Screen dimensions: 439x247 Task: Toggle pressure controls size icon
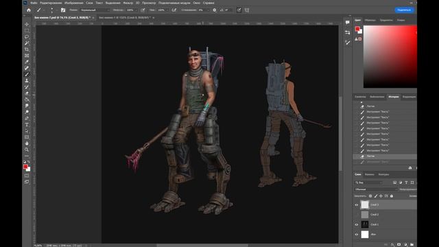click(239, 10)
